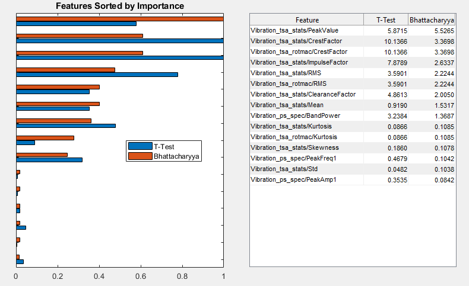Click the orange Bhattacharyya legend swatch

(x=140, y=156)
